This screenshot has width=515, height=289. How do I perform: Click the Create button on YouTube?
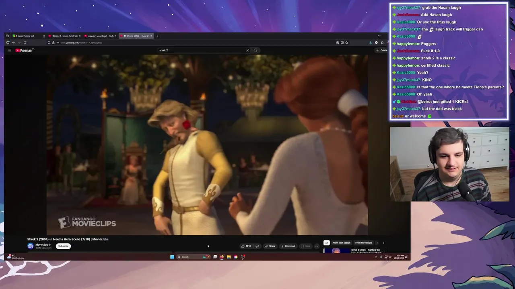381,50
